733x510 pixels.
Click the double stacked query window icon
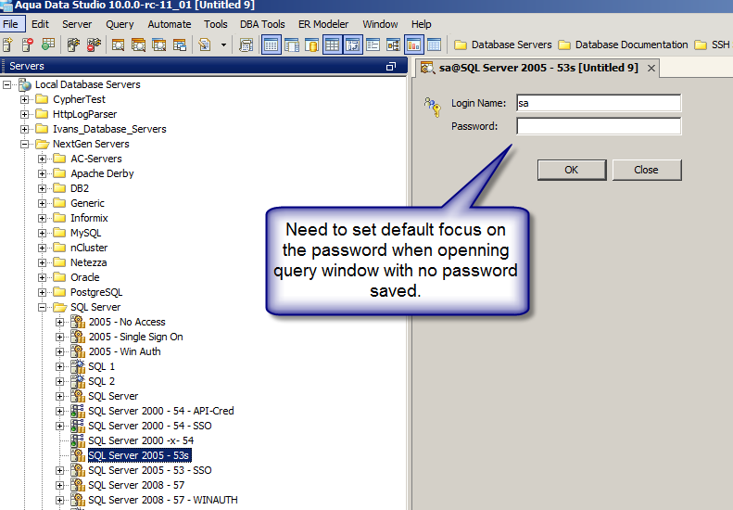point(138,45)
